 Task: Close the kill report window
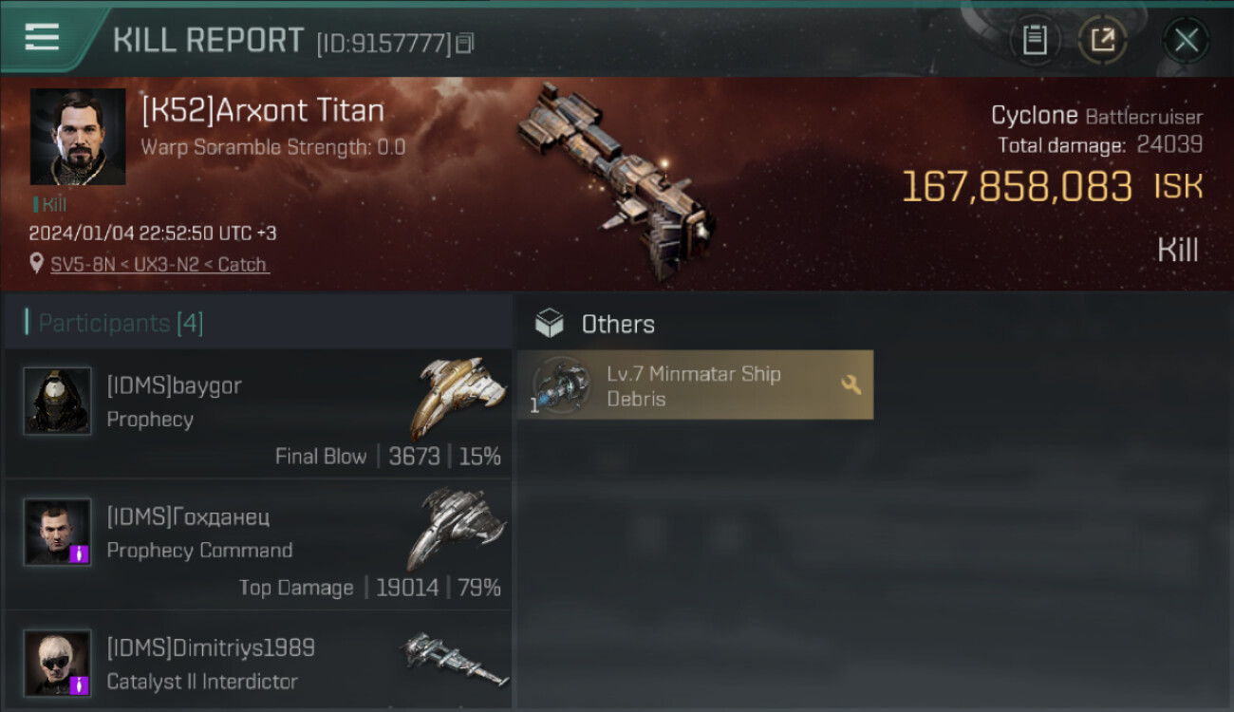pos(1186,40)
